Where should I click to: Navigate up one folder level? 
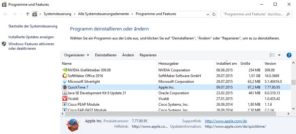coord(28,14)
